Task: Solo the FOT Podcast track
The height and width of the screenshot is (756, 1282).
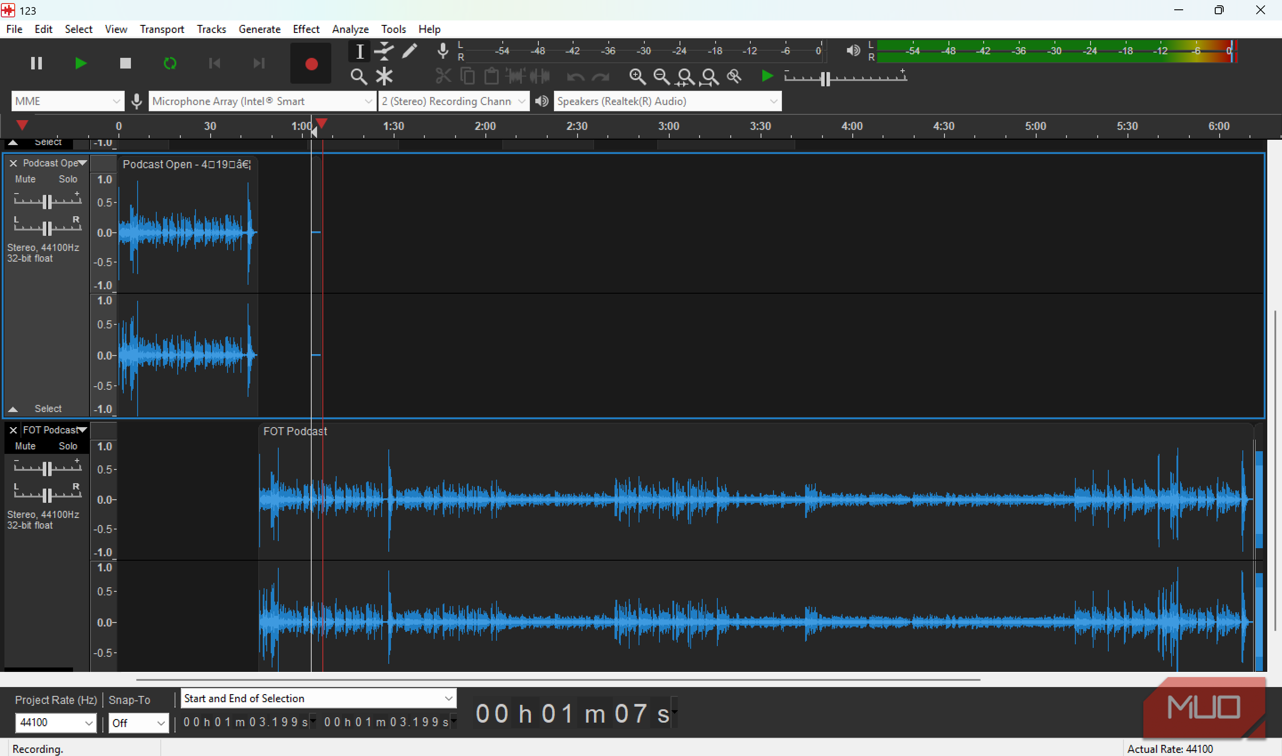Action: click(x=68, y=446)
